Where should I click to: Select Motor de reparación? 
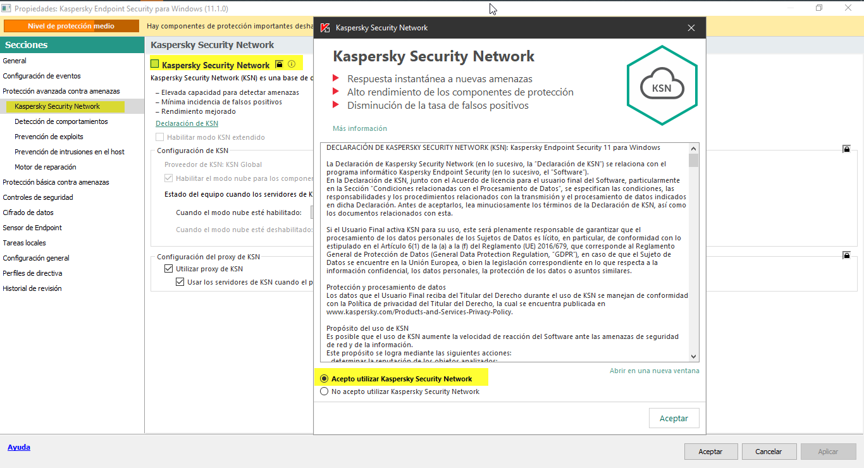pyautogui.click(x=46, y=167)
